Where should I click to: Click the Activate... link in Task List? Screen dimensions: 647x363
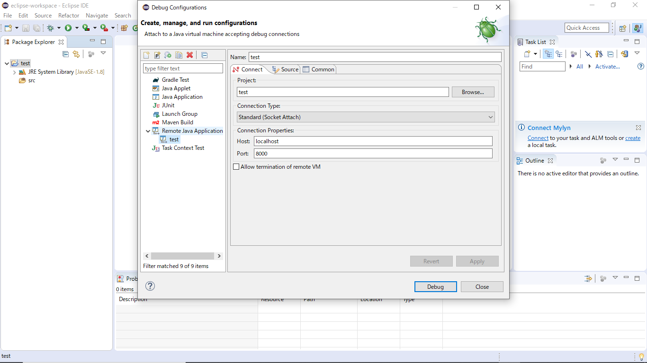point(607,67)
